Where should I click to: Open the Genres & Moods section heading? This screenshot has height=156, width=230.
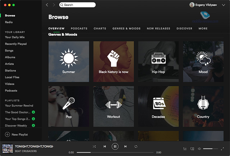coord(63,35)
